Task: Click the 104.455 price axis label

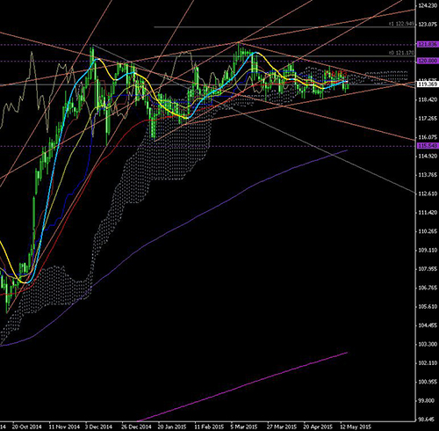Action: point(428,325)
